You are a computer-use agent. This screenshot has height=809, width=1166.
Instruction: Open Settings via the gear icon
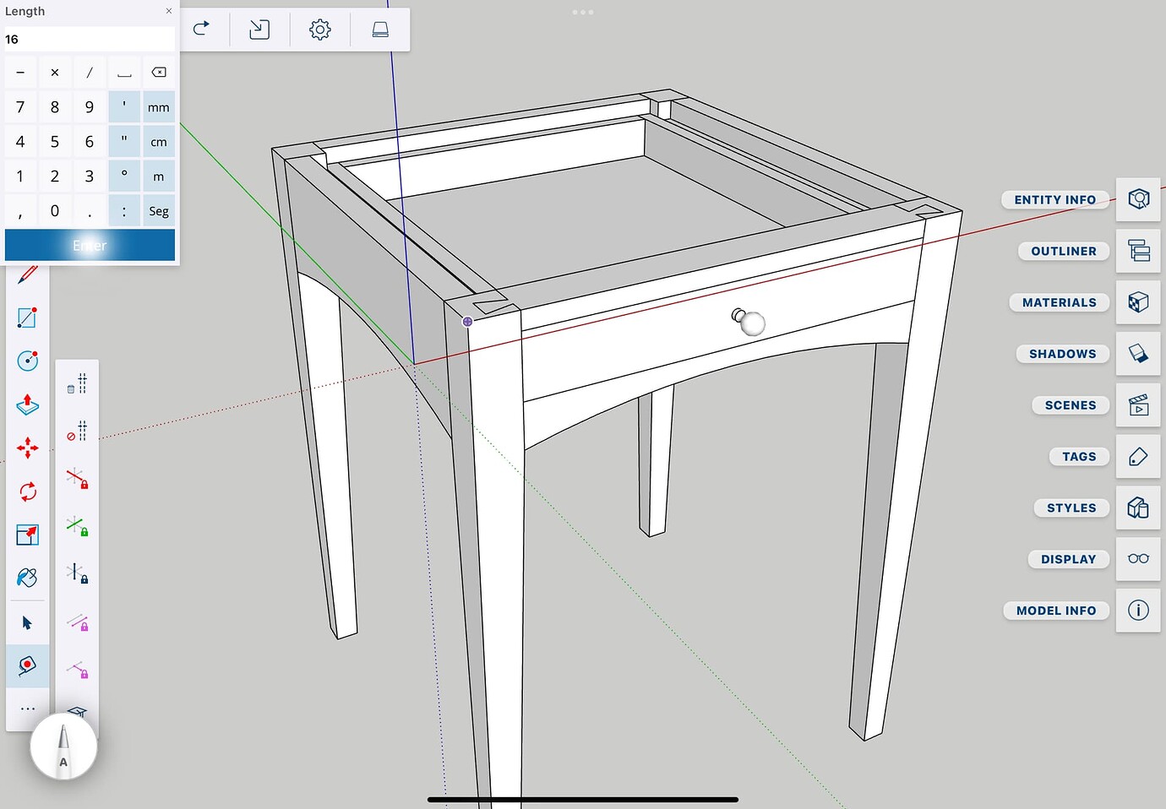(x=319, y=28)
